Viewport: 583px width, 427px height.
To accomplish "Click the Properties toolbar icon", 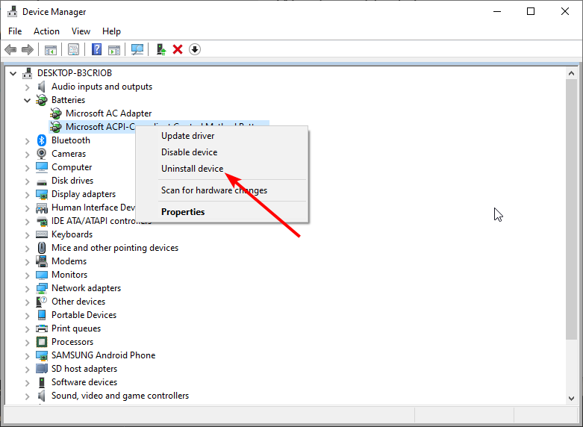I will [x=74, y=49].
